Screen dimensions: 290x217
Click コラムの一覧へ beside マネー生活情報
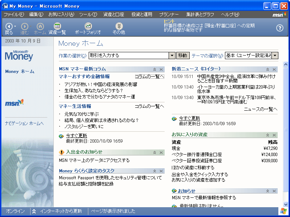tap(149, 106)
